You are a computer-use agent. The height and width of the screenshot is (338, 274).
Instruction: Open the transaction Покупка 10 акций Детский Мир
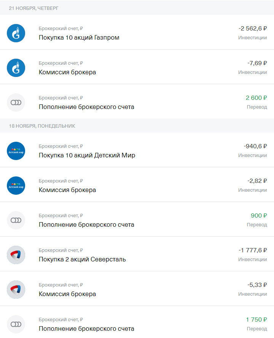[x=137, y=150]
